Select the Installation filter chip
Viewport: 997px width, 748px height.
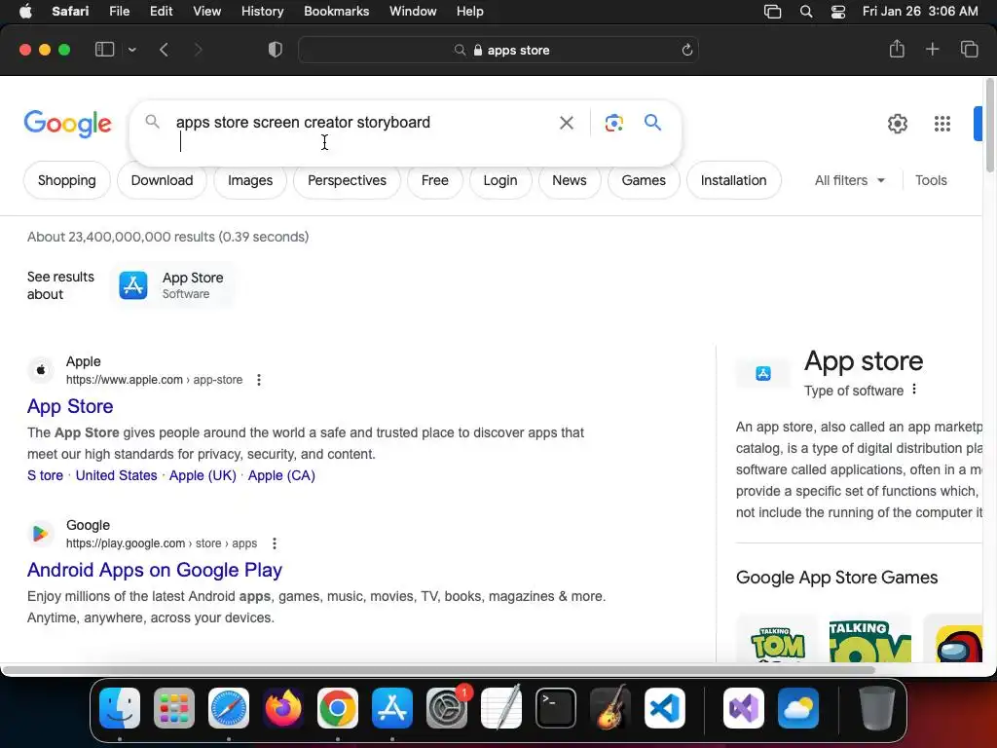[733, 180]
